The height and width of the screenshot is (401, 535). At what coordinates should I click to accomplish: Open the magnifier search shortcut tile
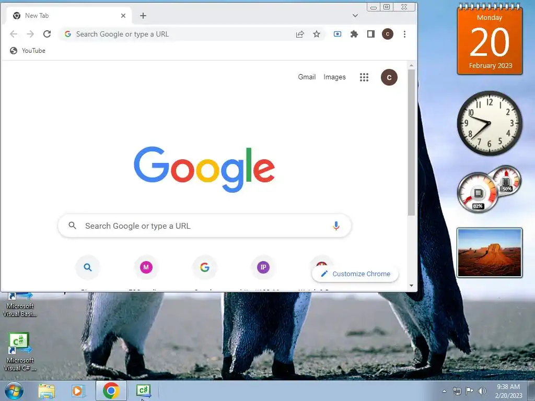click(x=88, y=267)
